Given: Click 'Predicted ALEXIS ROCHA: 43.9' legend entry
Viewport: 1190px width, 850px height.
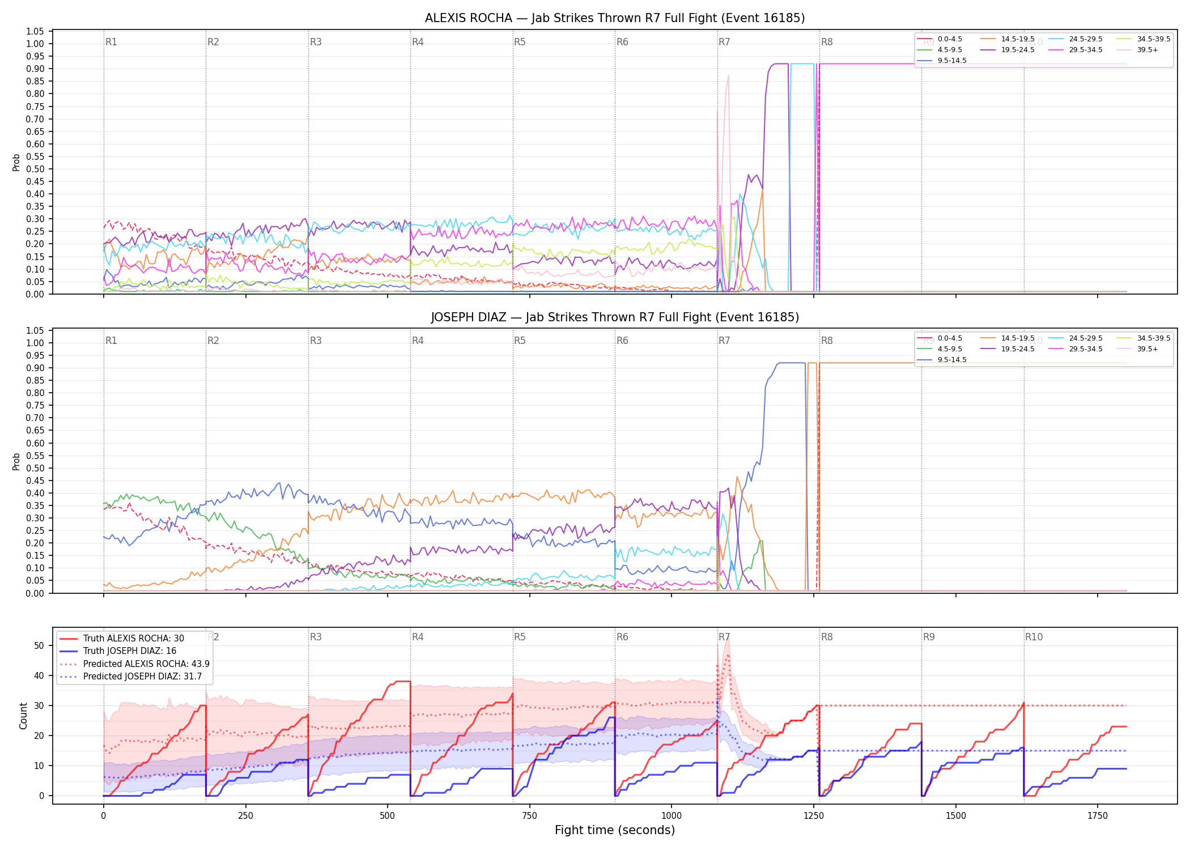Looking at the screenshot, I should 134,664.
